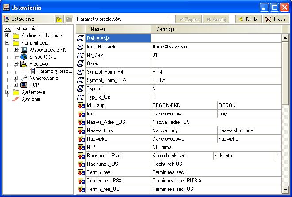Select the Symfonia tree item
Screen dimensions: 292x197
31,99
